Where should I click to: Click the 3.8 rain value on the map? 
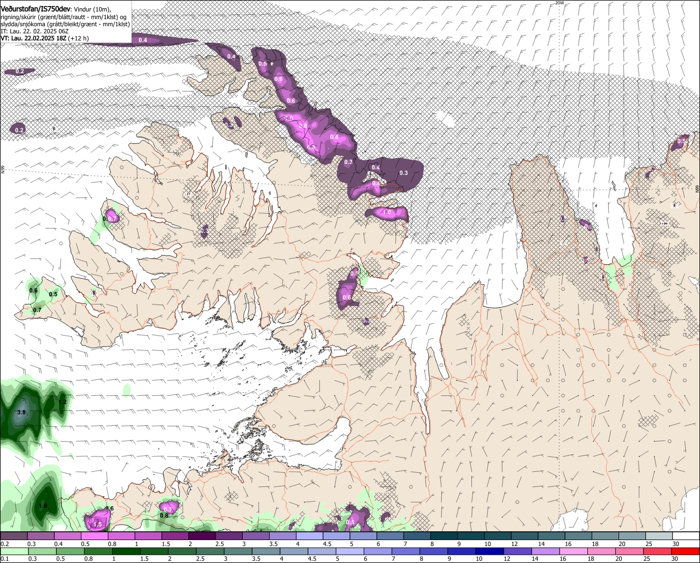[21, 412]
